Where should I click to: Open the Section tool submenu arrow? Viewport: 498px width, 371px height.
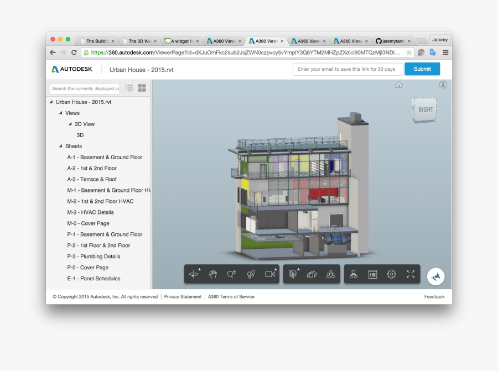(x=299, y=269)
